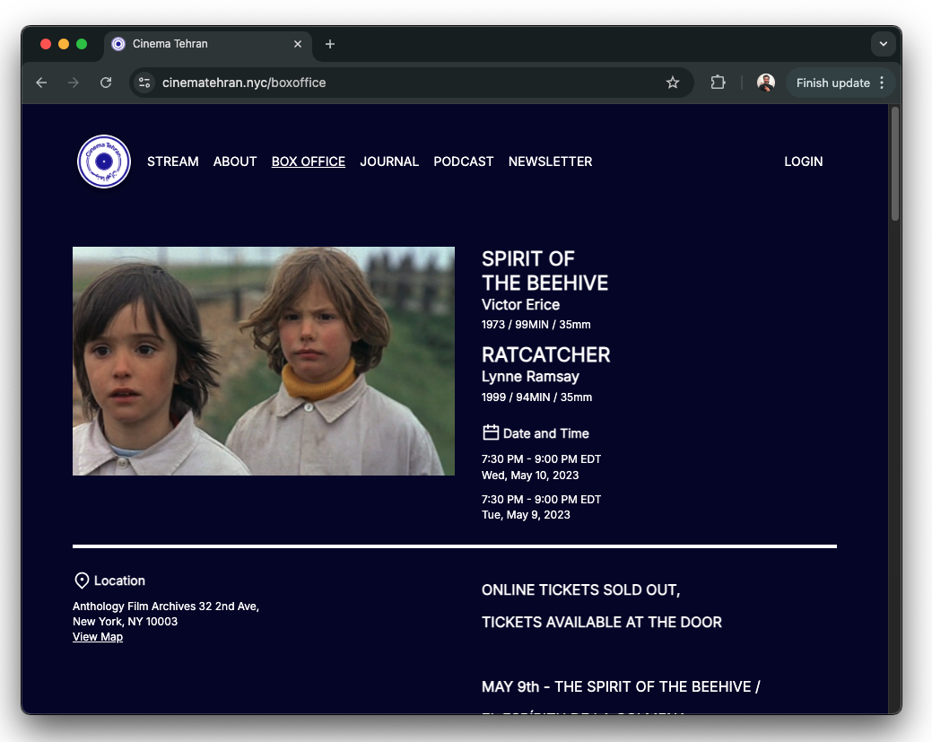Click the 'Date and Time' heading
The image size is (932, 742).
(546, 433)
